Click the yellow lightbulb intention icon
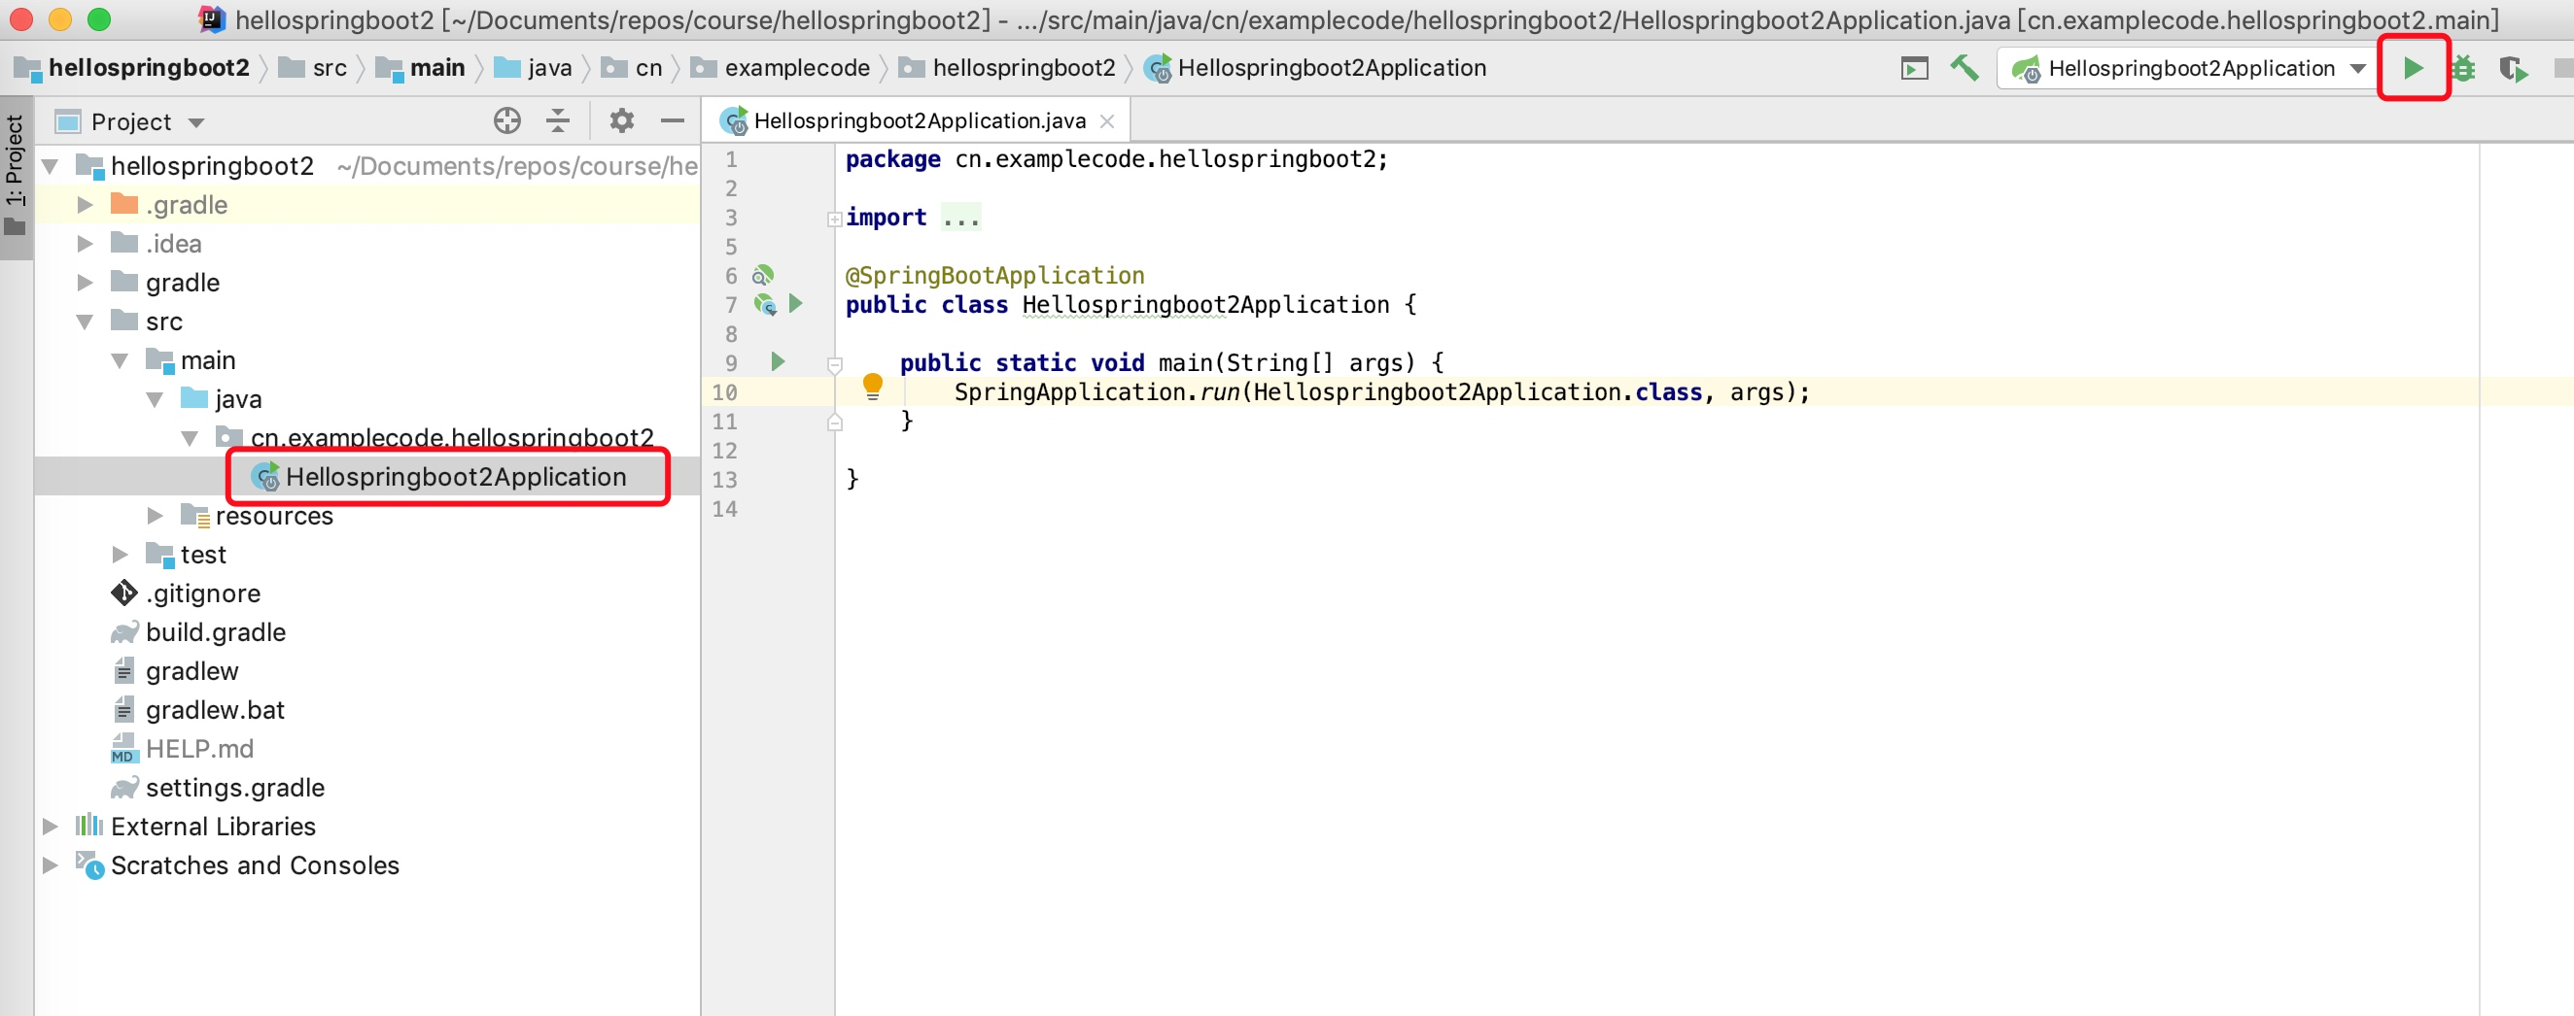The height and width of the screenshot is (1016, 2574). 872,387
